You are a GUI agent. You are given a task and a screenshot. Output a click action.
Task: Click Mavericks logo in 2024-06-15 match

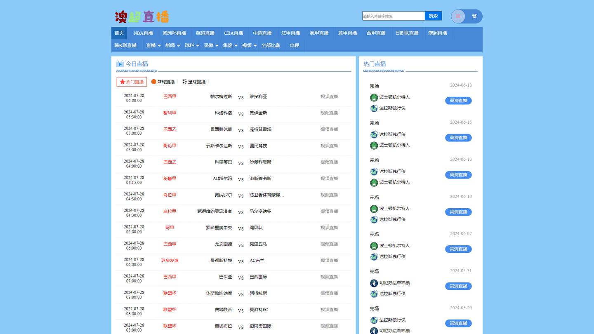click(374, 135)
